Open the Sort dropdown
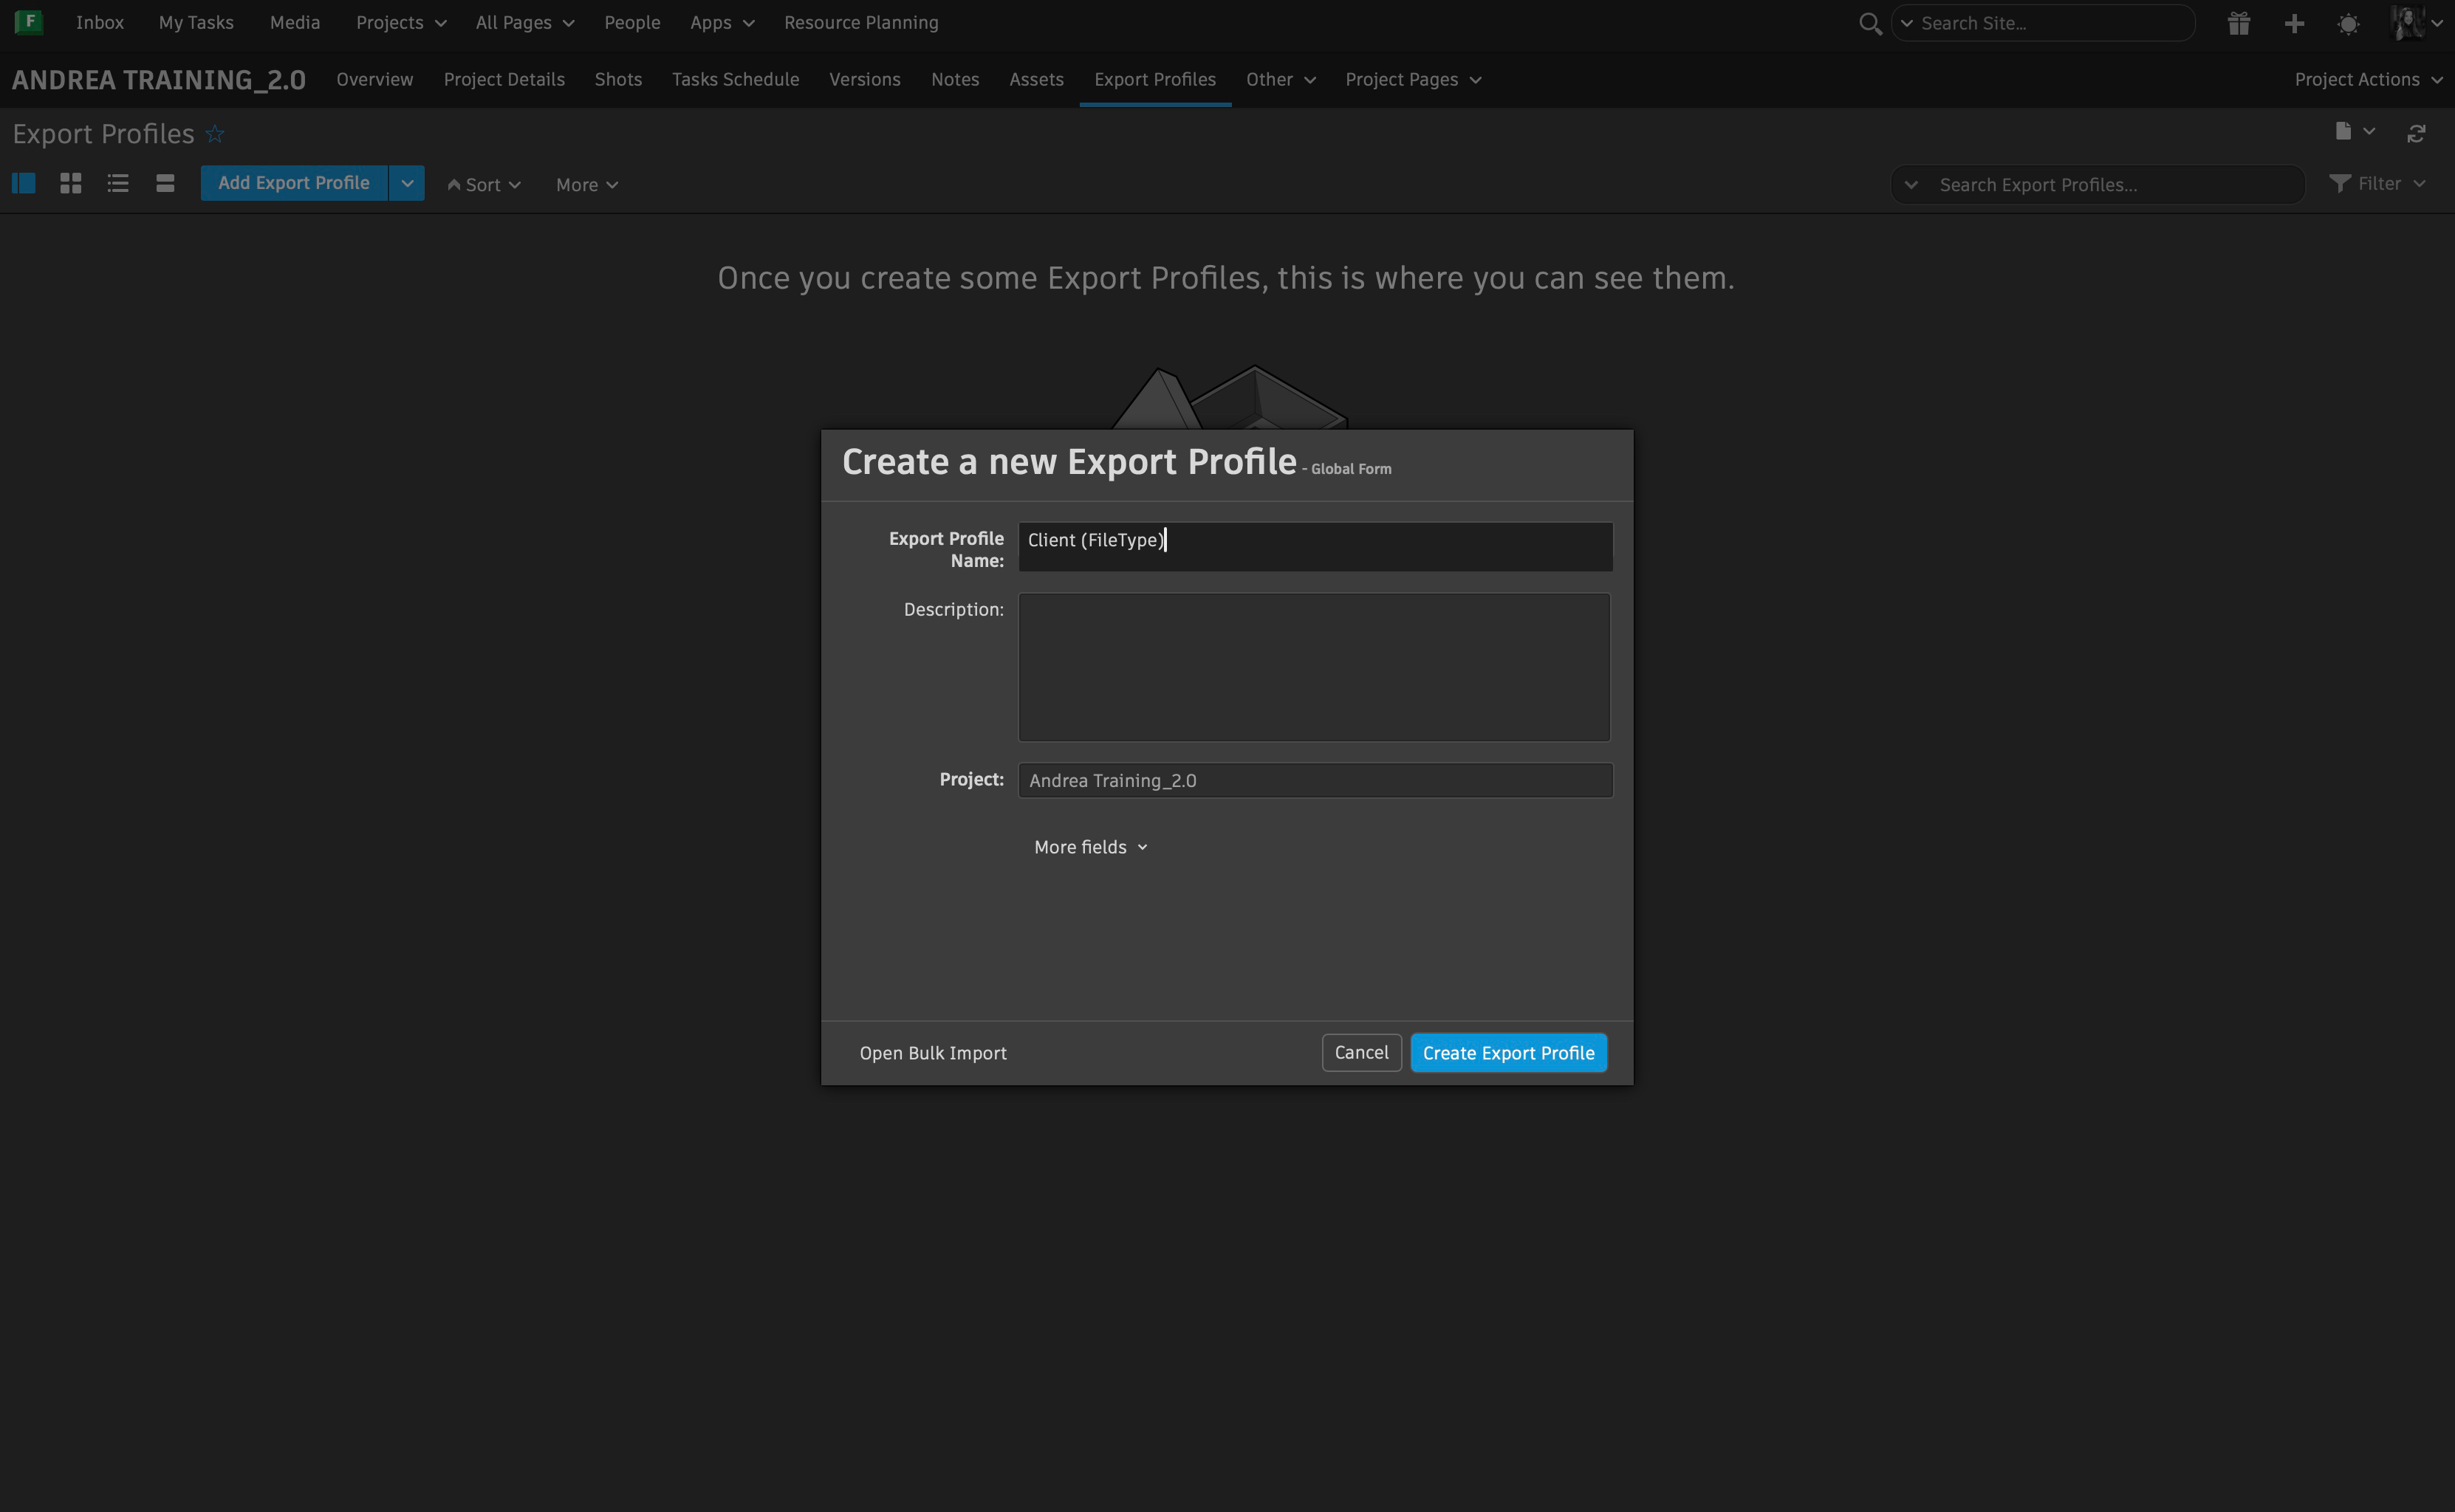The width and height of the screenshot is (2455, 1512). (485, 185)
